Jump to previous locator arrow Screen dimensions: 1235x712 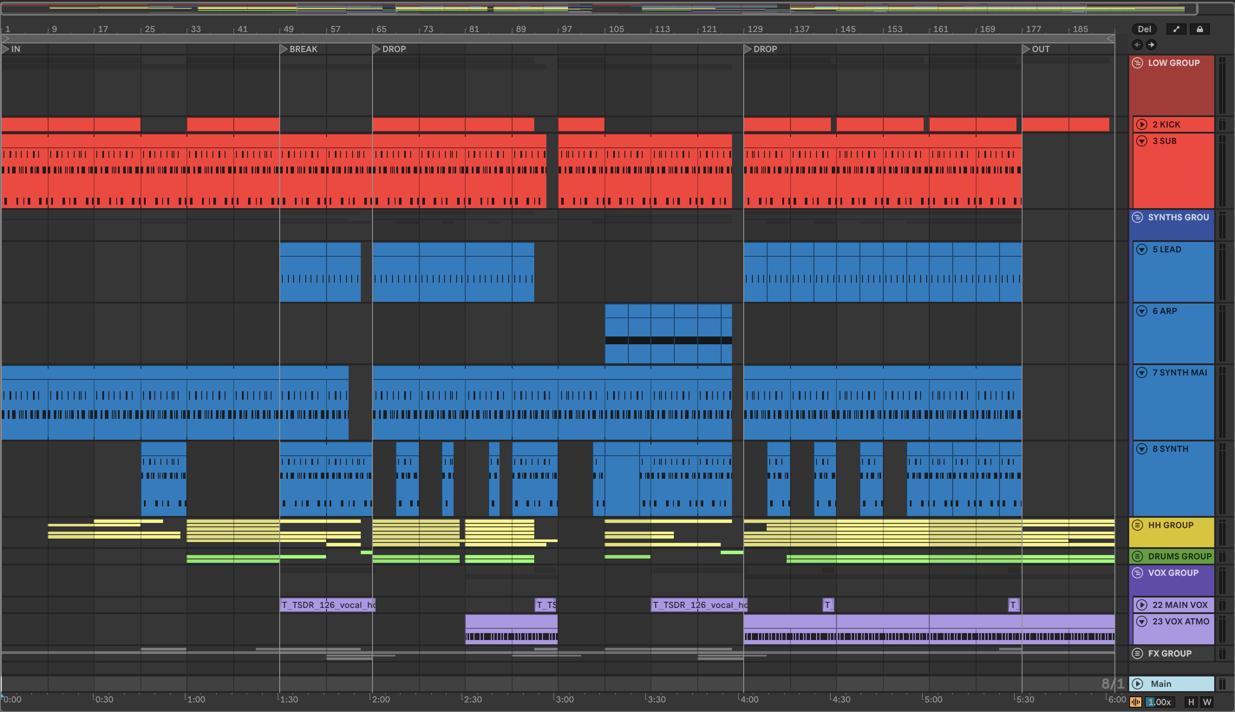pyautogui.click(x=1137, y=45)
